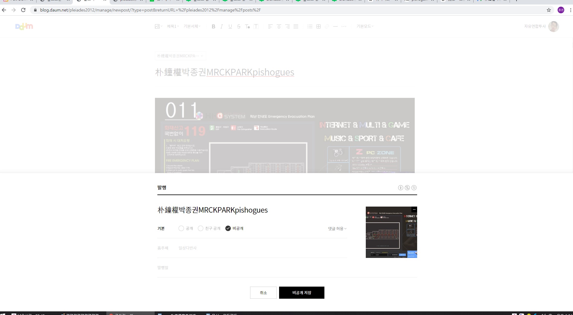Bookmark this page with the star icon

[x=549, y=10]
